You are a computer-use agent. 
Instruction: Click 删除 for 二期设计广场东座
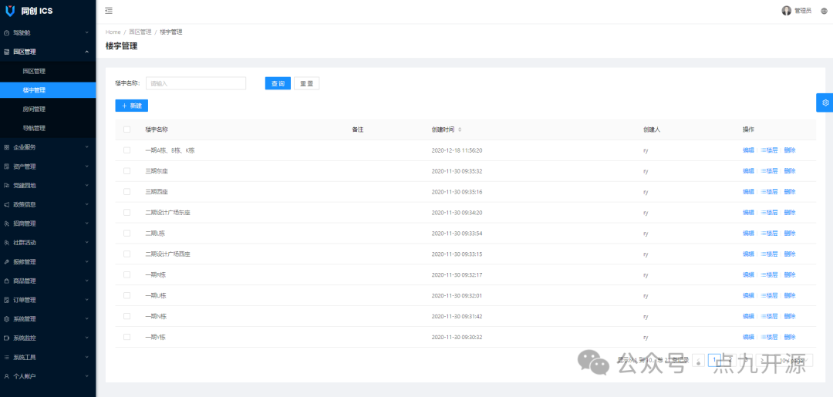(790, 212)
